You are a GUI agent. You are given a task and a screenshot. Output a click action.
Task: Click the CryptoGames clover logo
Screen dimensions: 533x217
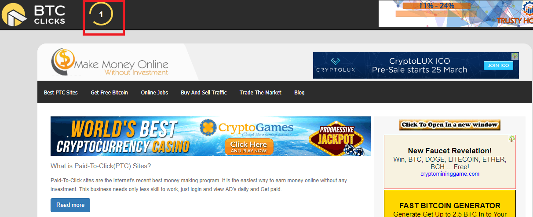[208, 127]
